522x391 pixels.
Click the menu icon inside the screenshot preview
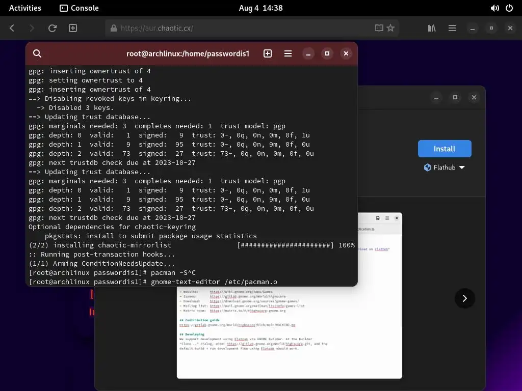(387, 218)
